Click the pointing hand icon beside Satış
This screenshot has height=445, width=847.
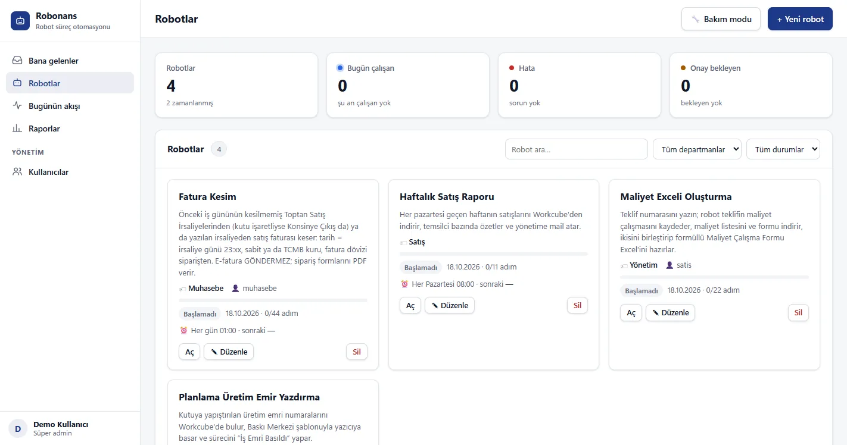click(403, 242)
